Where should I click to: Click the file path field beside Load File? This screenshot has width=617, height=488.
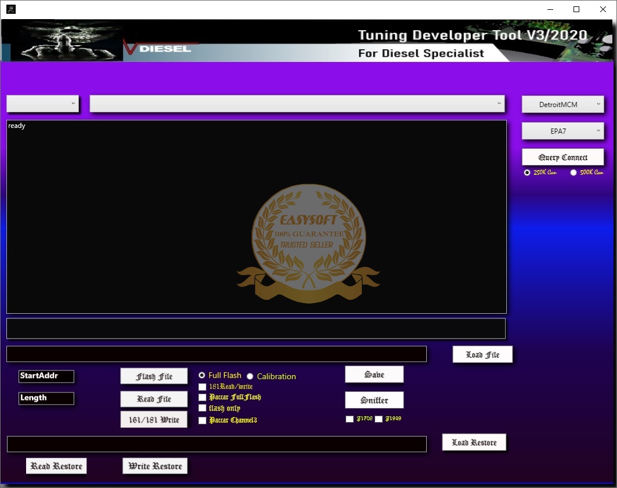click(216, 354)
